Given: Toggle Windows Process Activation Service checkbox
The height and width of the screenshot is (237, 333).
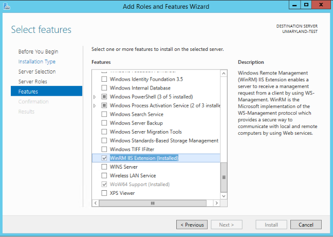Looking at the screenshot, I should [x=104, y=105].
